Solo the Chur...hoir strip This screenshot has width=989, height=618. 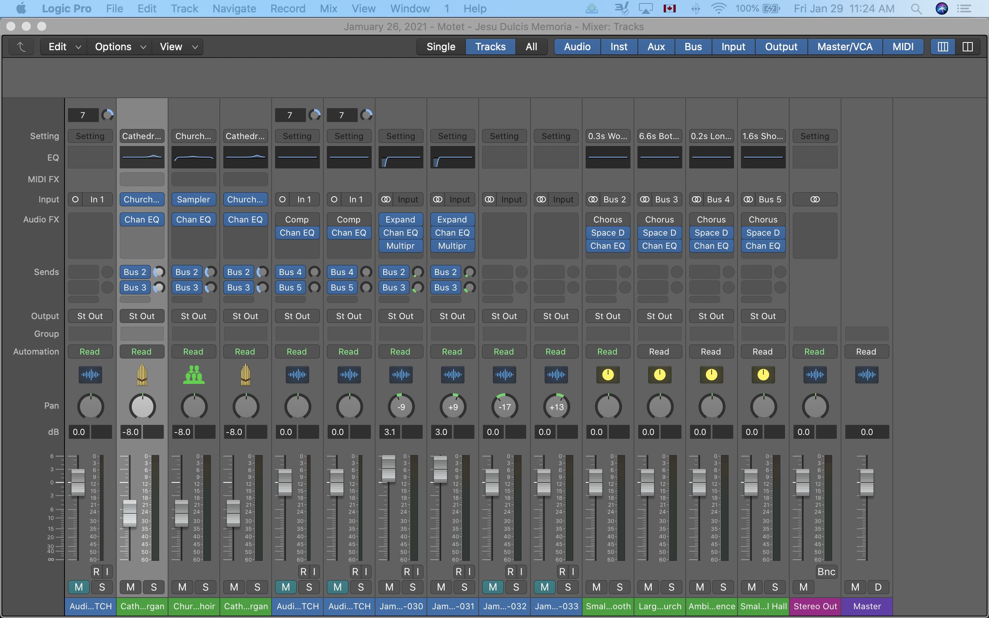[206, 587]
